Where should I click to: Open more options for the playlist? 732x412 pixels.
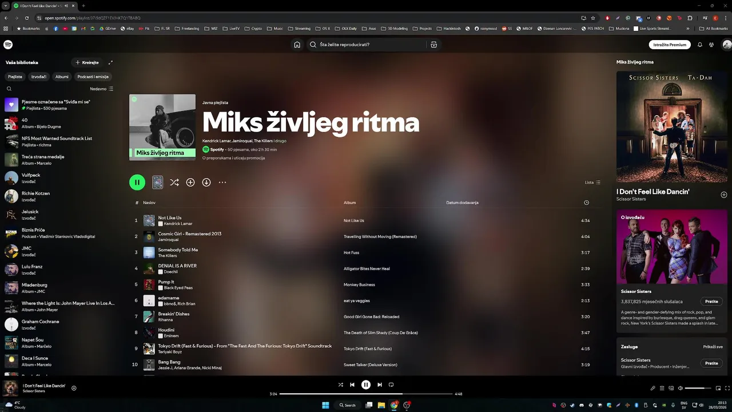pyautogui.click(x=222, y=182)
